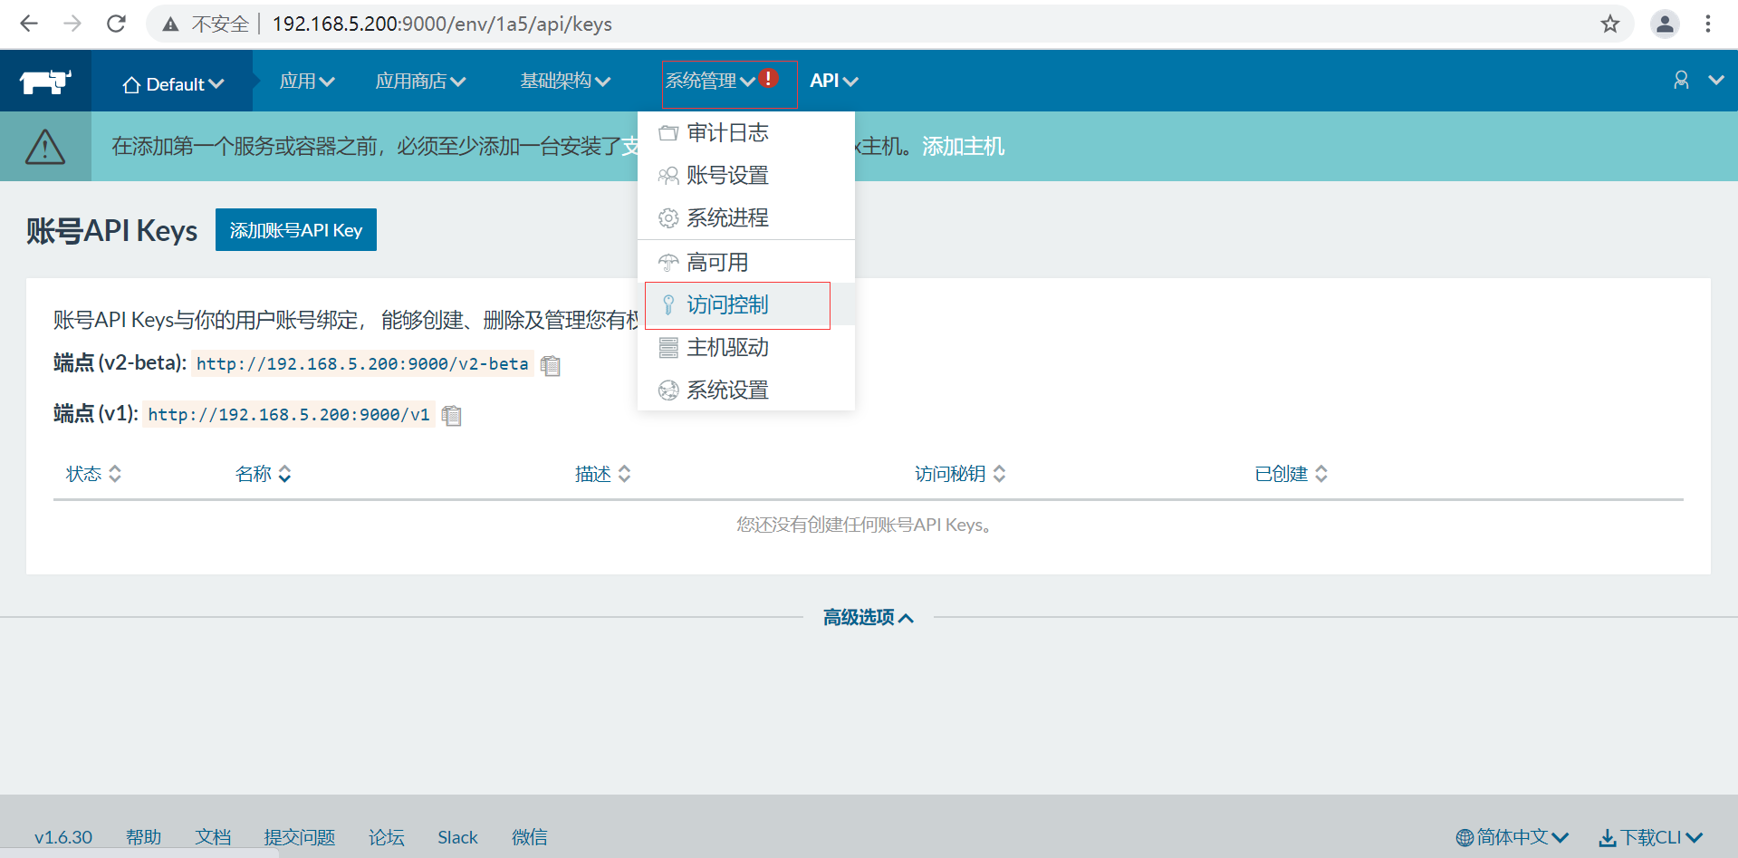Sort table by 描述 column
The height and width of the screenshot is (858, 1738).
(603, 474)
